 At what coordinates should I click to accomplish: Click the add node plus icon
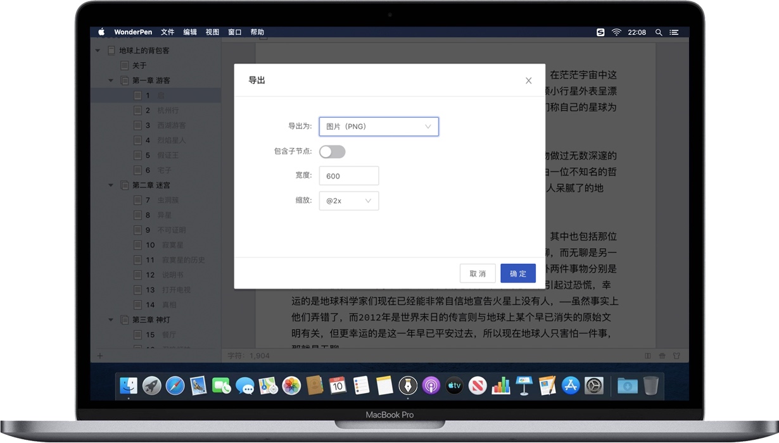(100, 356)
